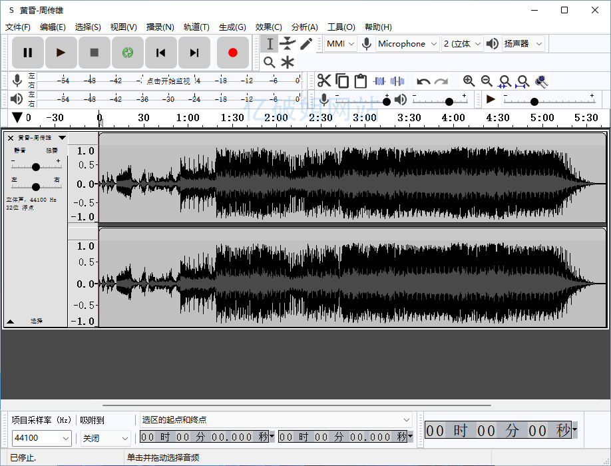The width and height of the screenshot is (611, 466).
Task: Choose the Draw pencil tool
Action: 306,44
